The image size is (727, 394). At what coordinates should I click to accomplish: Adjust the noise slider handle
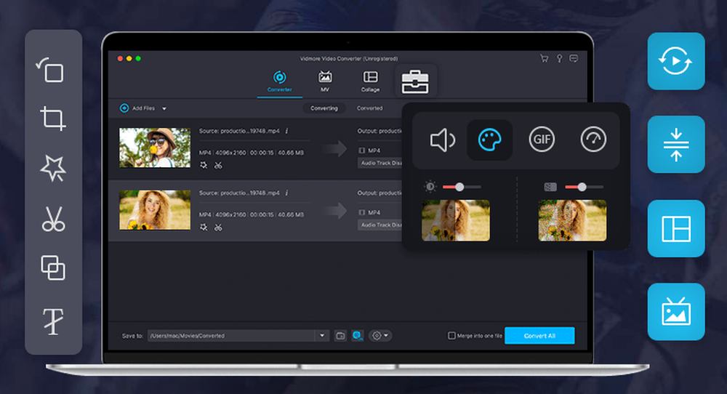coord(582,187)
